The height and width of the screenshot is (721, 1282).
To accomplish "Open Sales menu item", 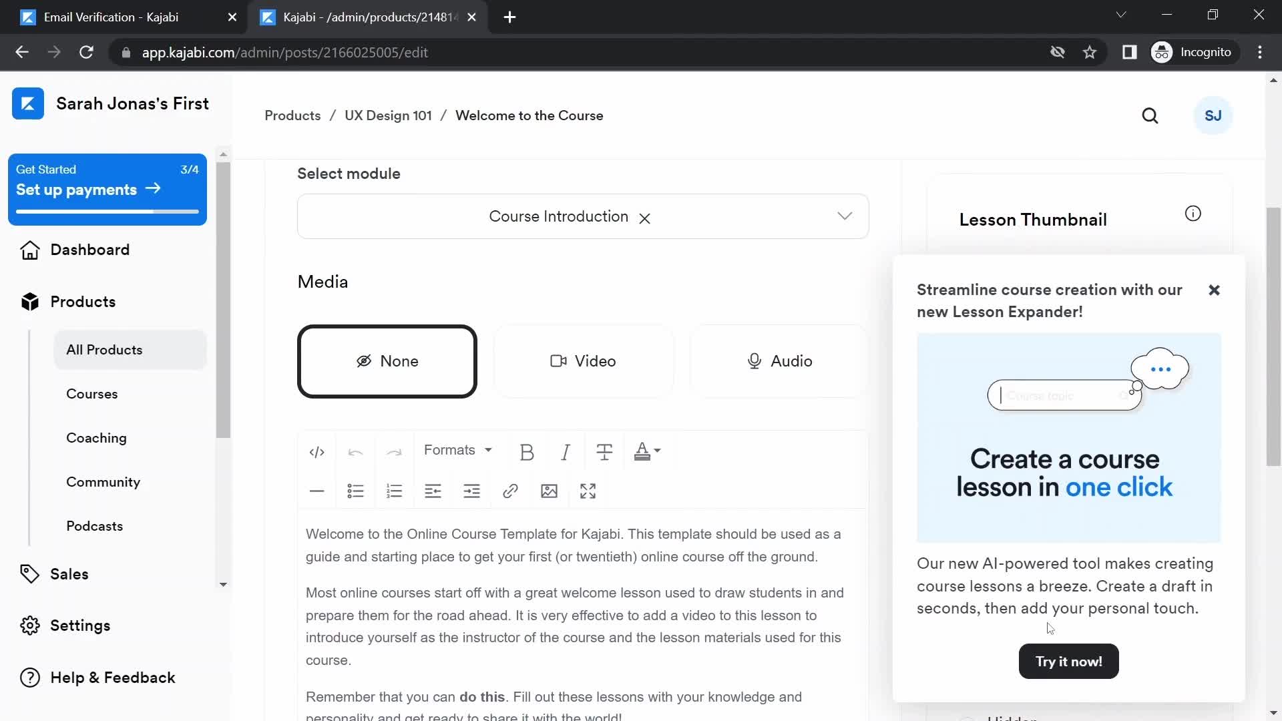I will pos(69,574).
